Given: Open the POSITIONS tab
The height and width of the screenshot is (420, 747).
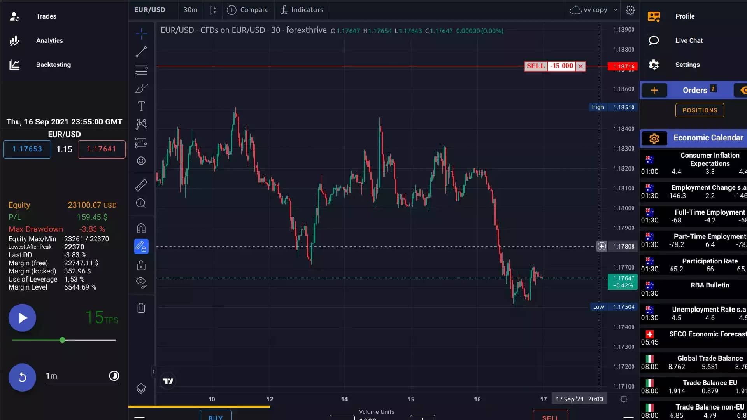Looking at the screenshot, I should pyautogui.click(x=699, y=110).
